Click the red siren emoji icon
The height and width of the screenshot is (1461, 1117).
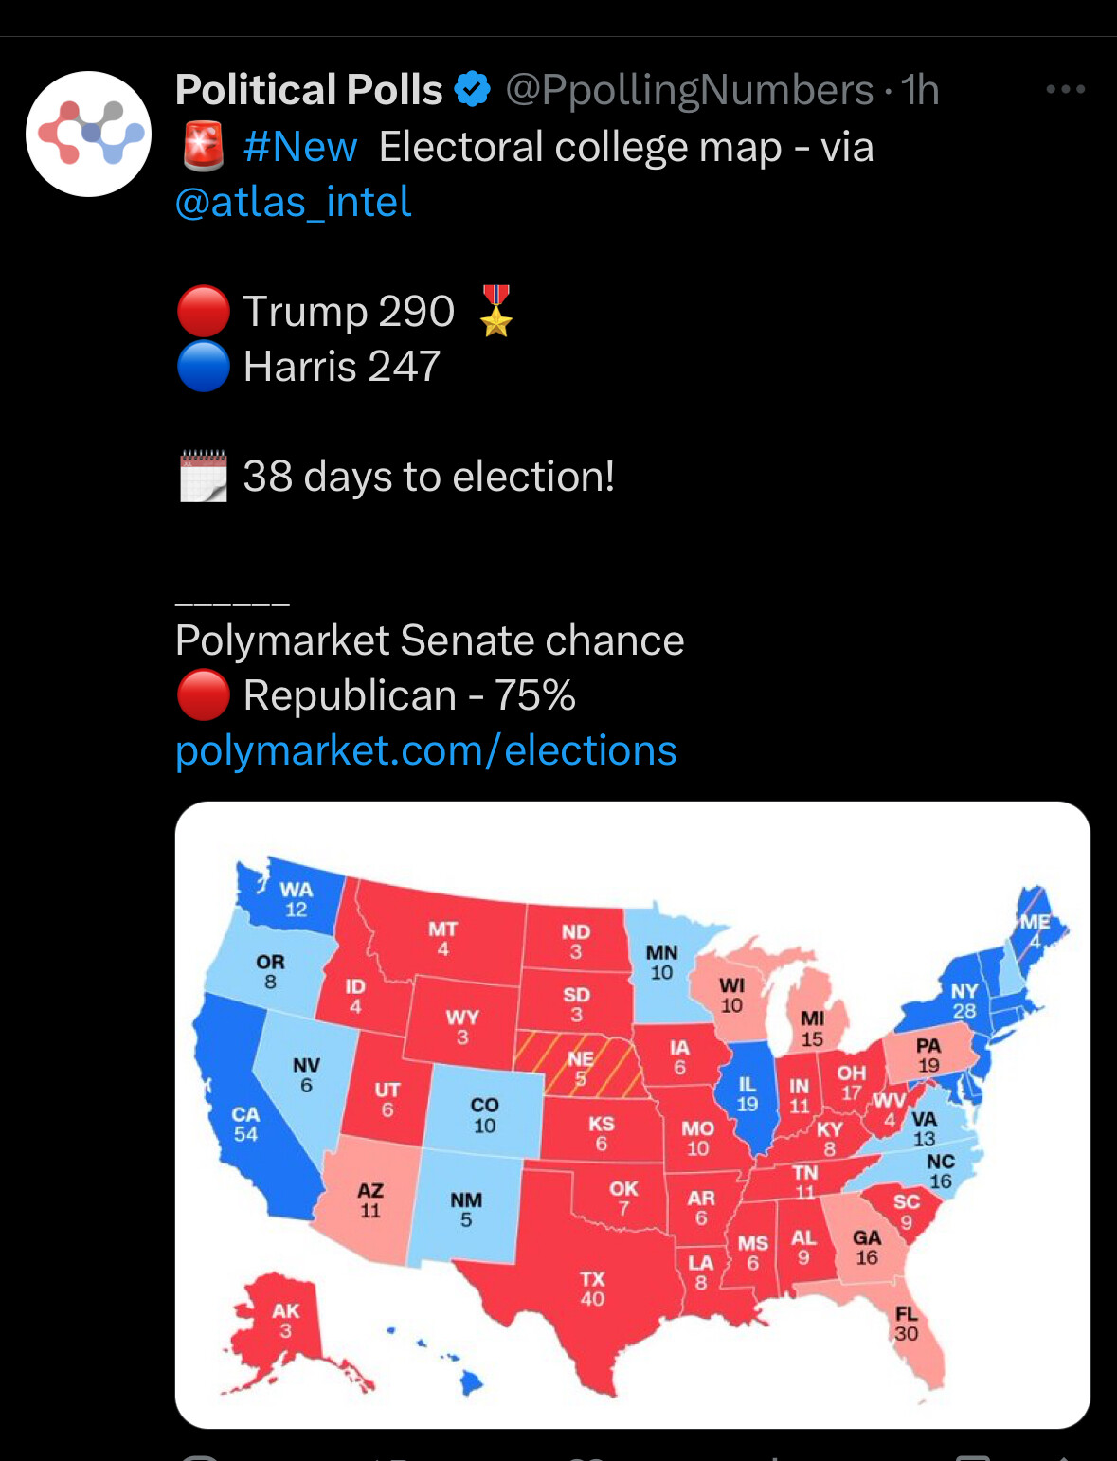pos(202,147)
